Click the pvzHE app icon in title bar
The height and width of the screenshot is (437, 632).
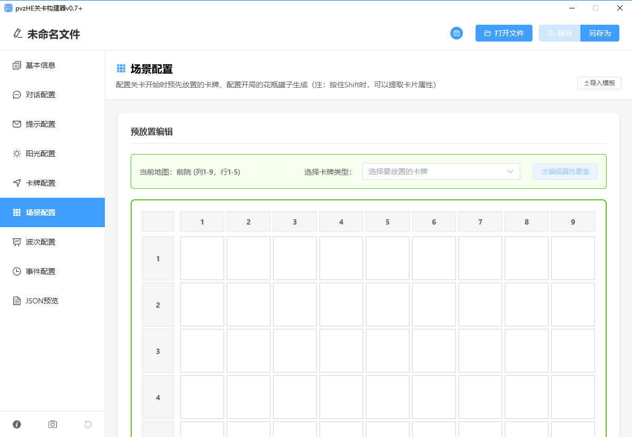coord(8,8)
